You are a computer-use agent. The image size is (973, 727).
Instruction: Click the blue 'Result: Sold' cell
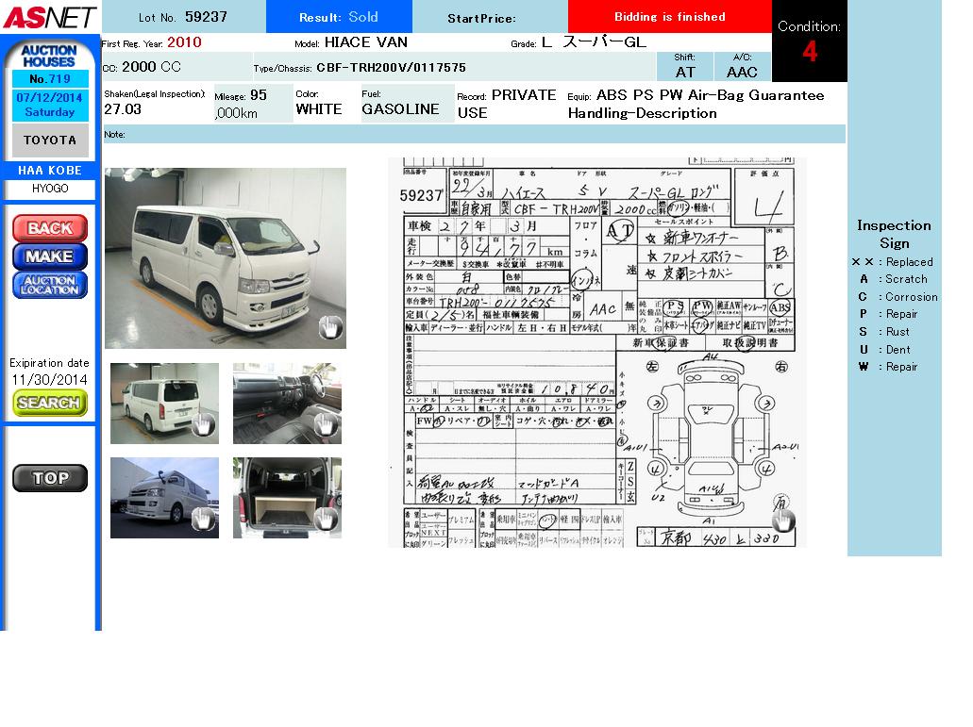point(339,17)
